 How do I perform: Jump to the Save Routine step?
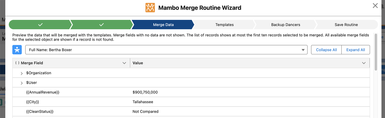[346, 25]
